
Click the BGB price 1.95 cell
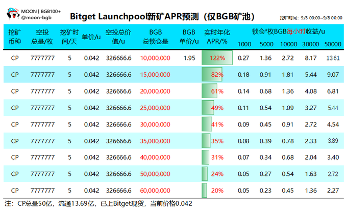coord(189,58)
